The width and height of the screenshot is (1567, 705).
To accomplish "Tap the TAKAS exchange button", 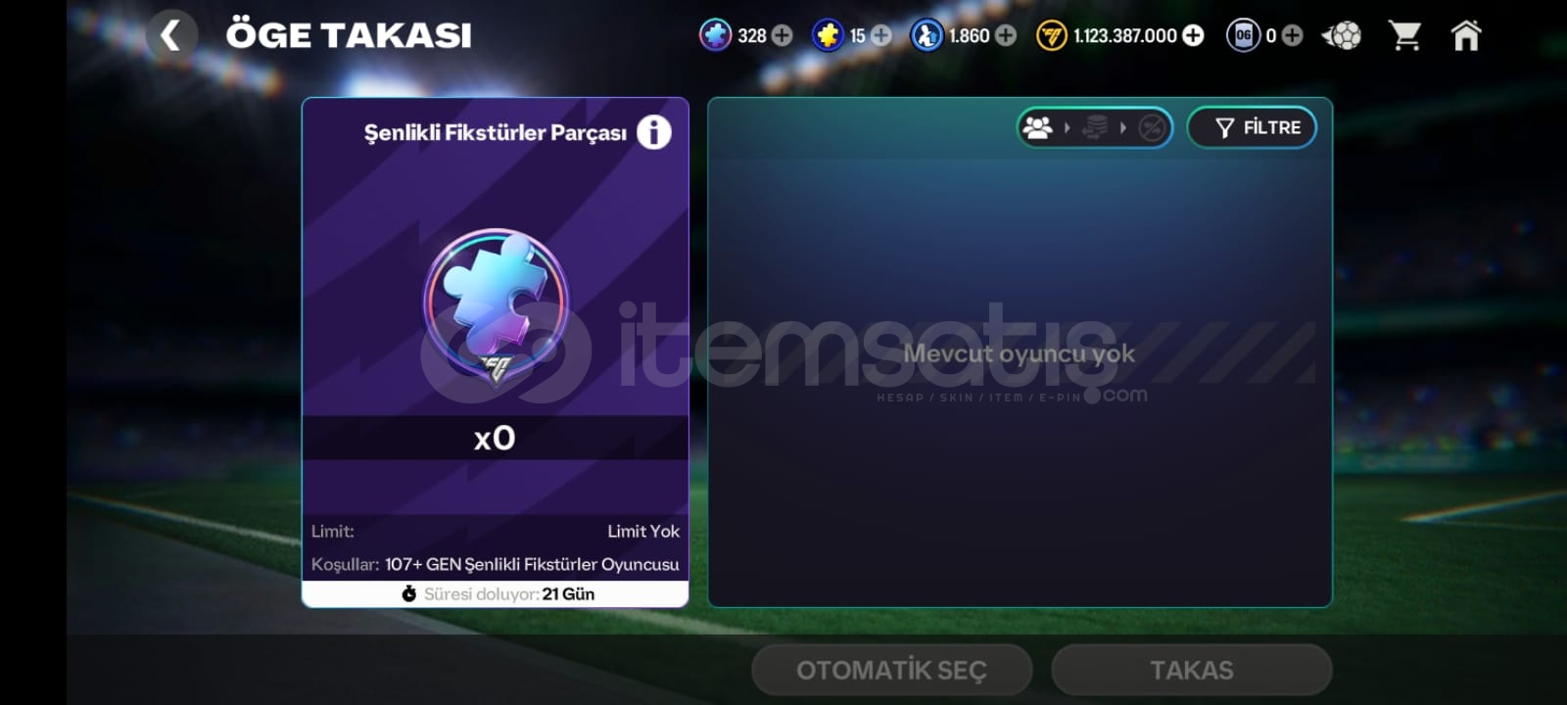I will [1191, 671].
